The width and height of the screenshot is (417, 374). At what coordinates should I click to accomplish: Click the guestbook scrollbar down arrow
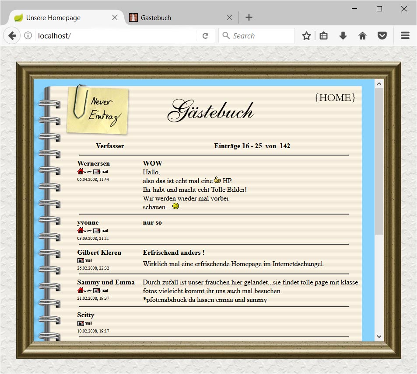(379, 336)
